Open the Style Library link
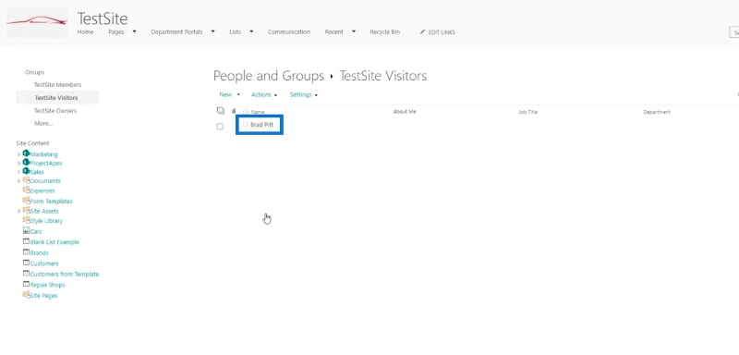This screenshot has height=355, width=739. [x=46, y=221]
